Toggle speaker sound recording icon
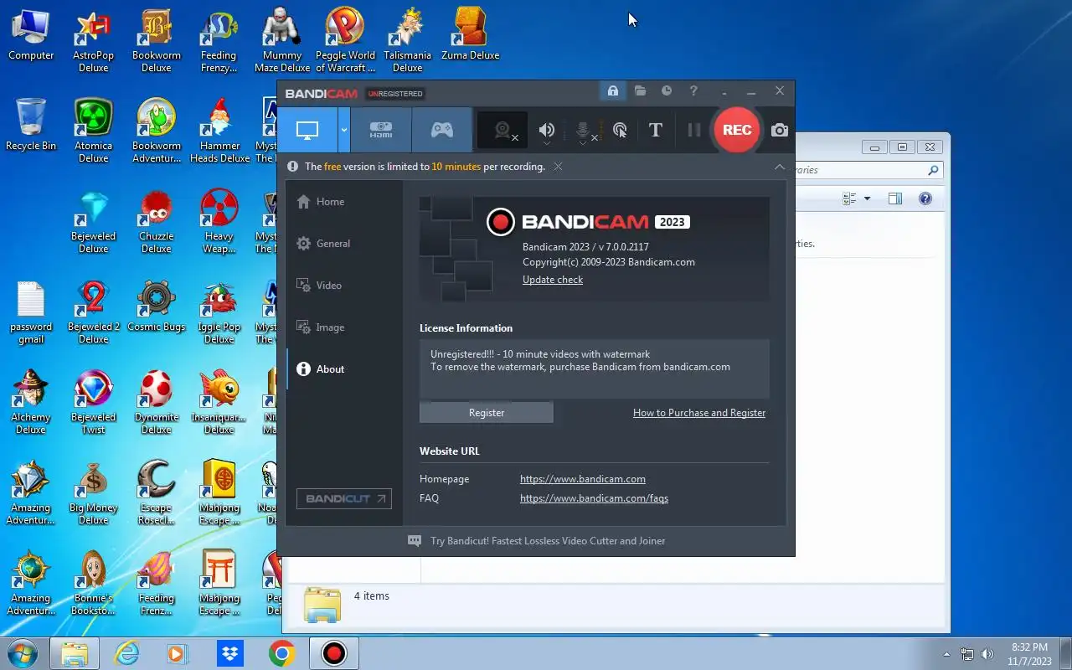Screen dimensions: 1072x670 [x=547, y=130]
